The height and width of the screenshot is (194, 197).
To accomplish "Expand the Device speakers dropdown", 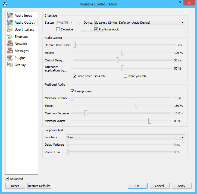I will [140, 23].
